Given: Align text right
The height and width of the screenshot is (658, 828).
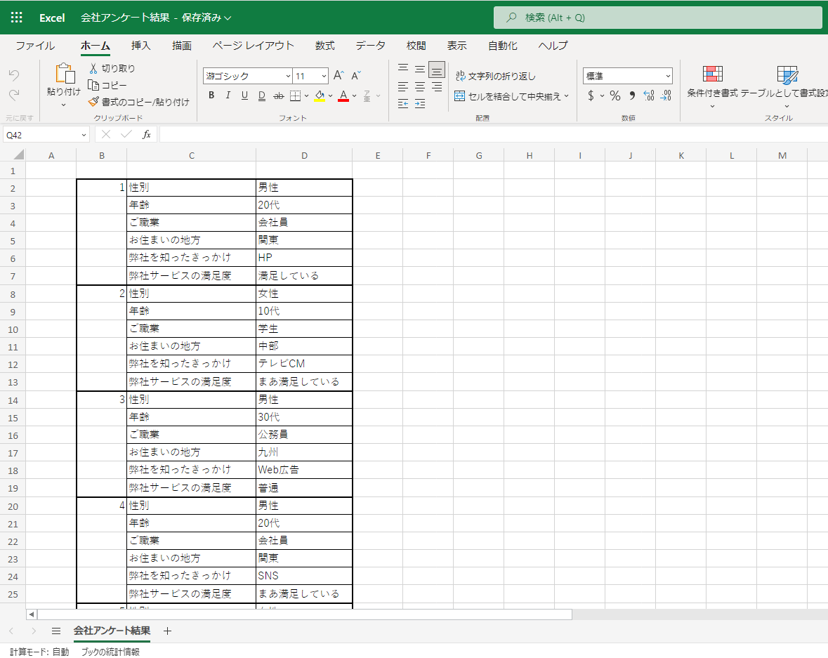Looking at the screenshot, I should (x=437, y=86).
